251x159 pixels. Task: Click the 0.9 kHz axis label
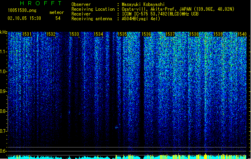coord(3,91)
